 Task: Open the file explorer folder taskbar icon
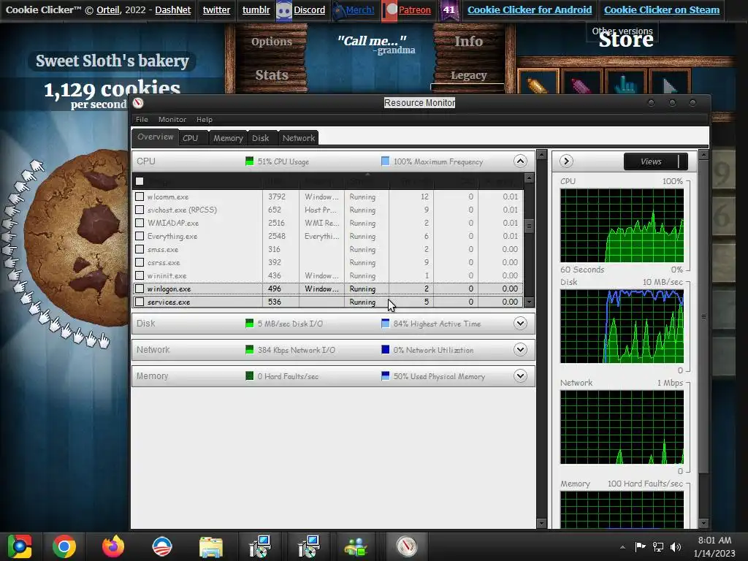pyautogui.click(x=211, y=546)
